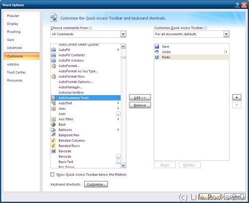This screenshot has width=249, height=203.
Task: Open the Trust Center category
Action: coord(16,72)
